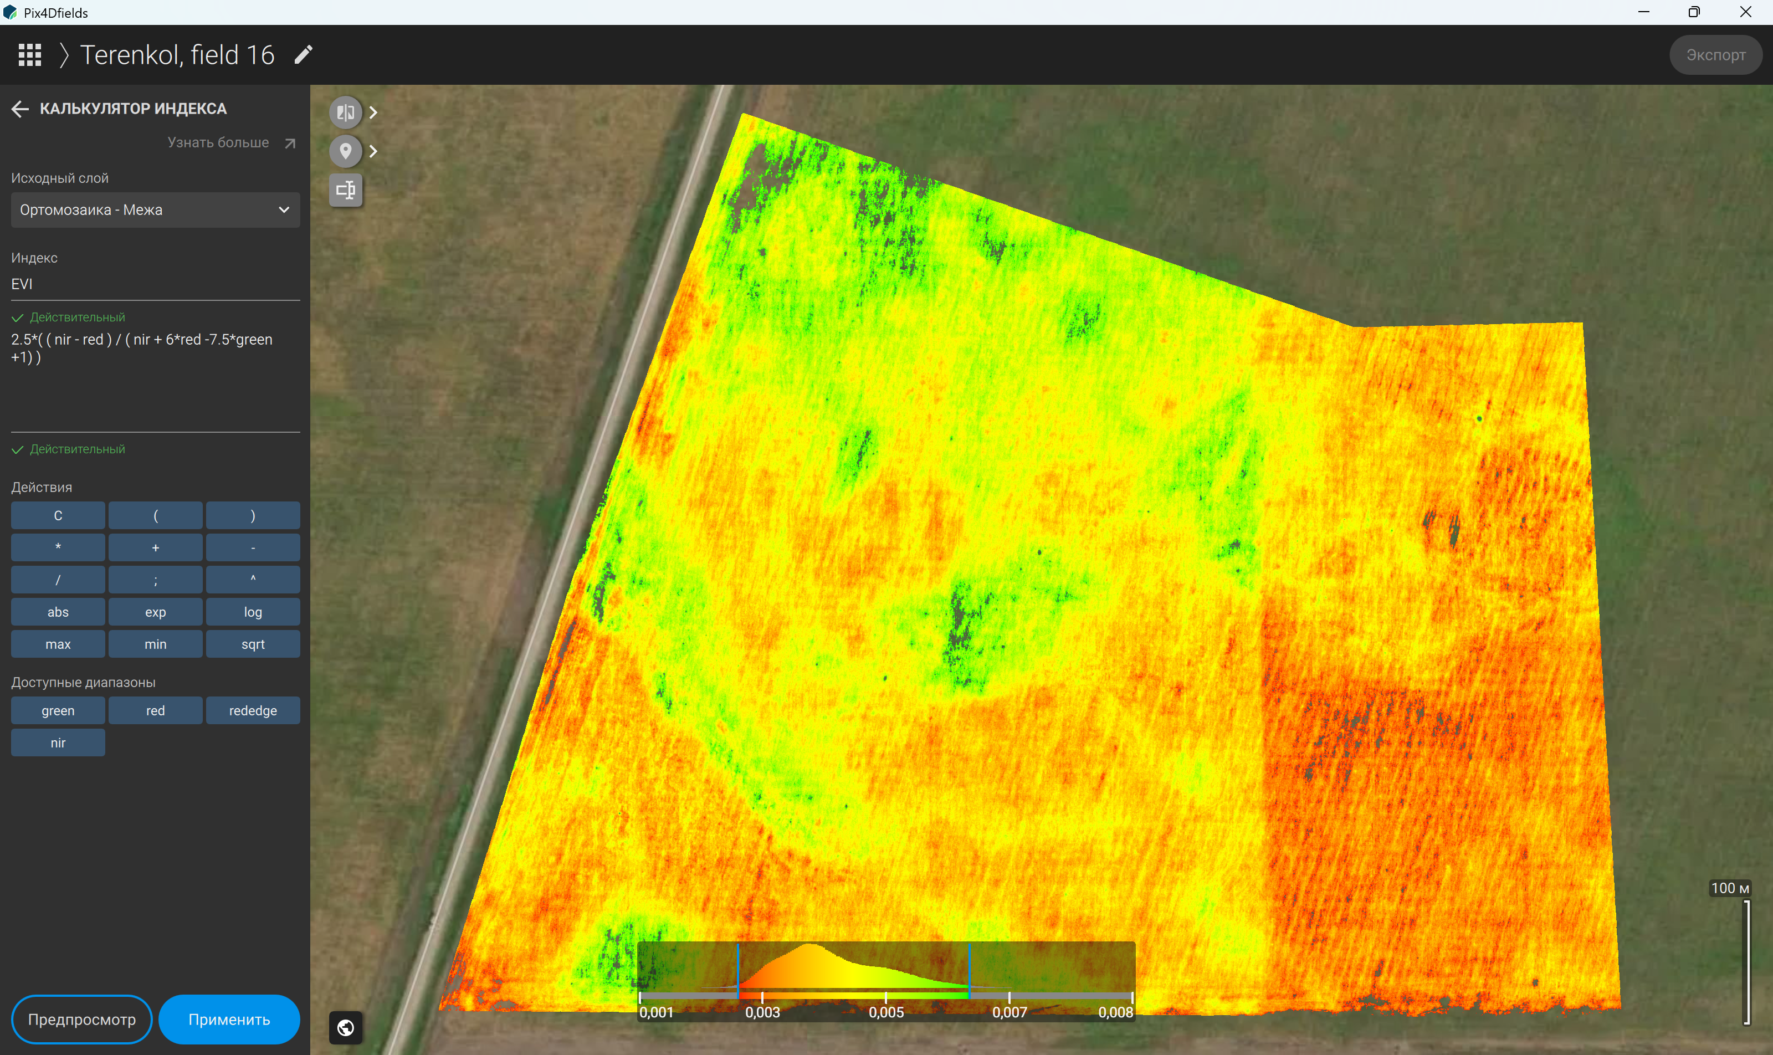This screenshot has width=1773, height=1055.
Task: Open the split-view comparison tool icon
Action: tap(346, 112)
